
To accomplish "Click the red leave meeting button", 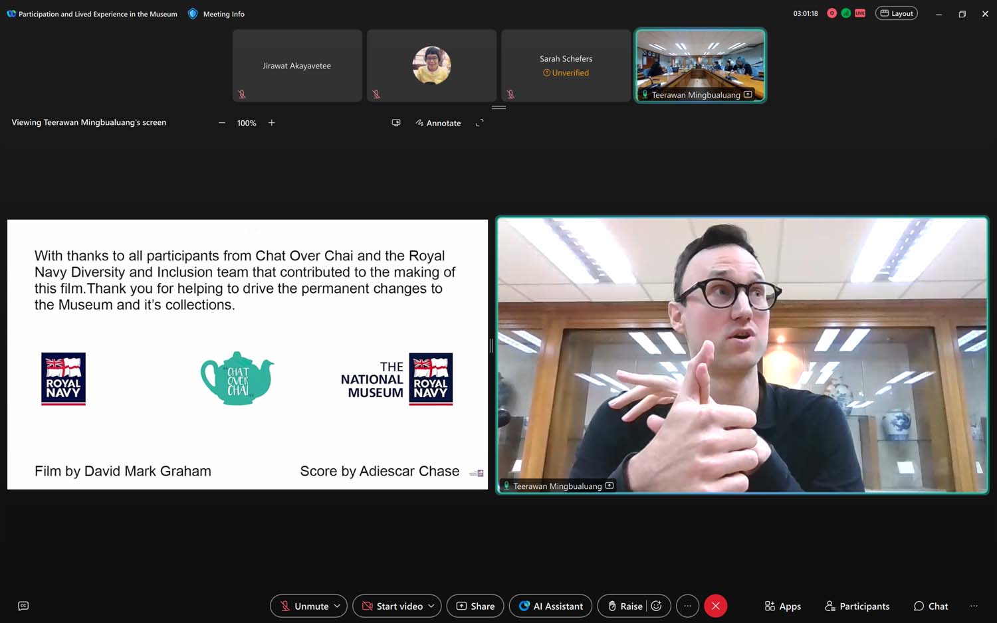I will click(715, 606).
